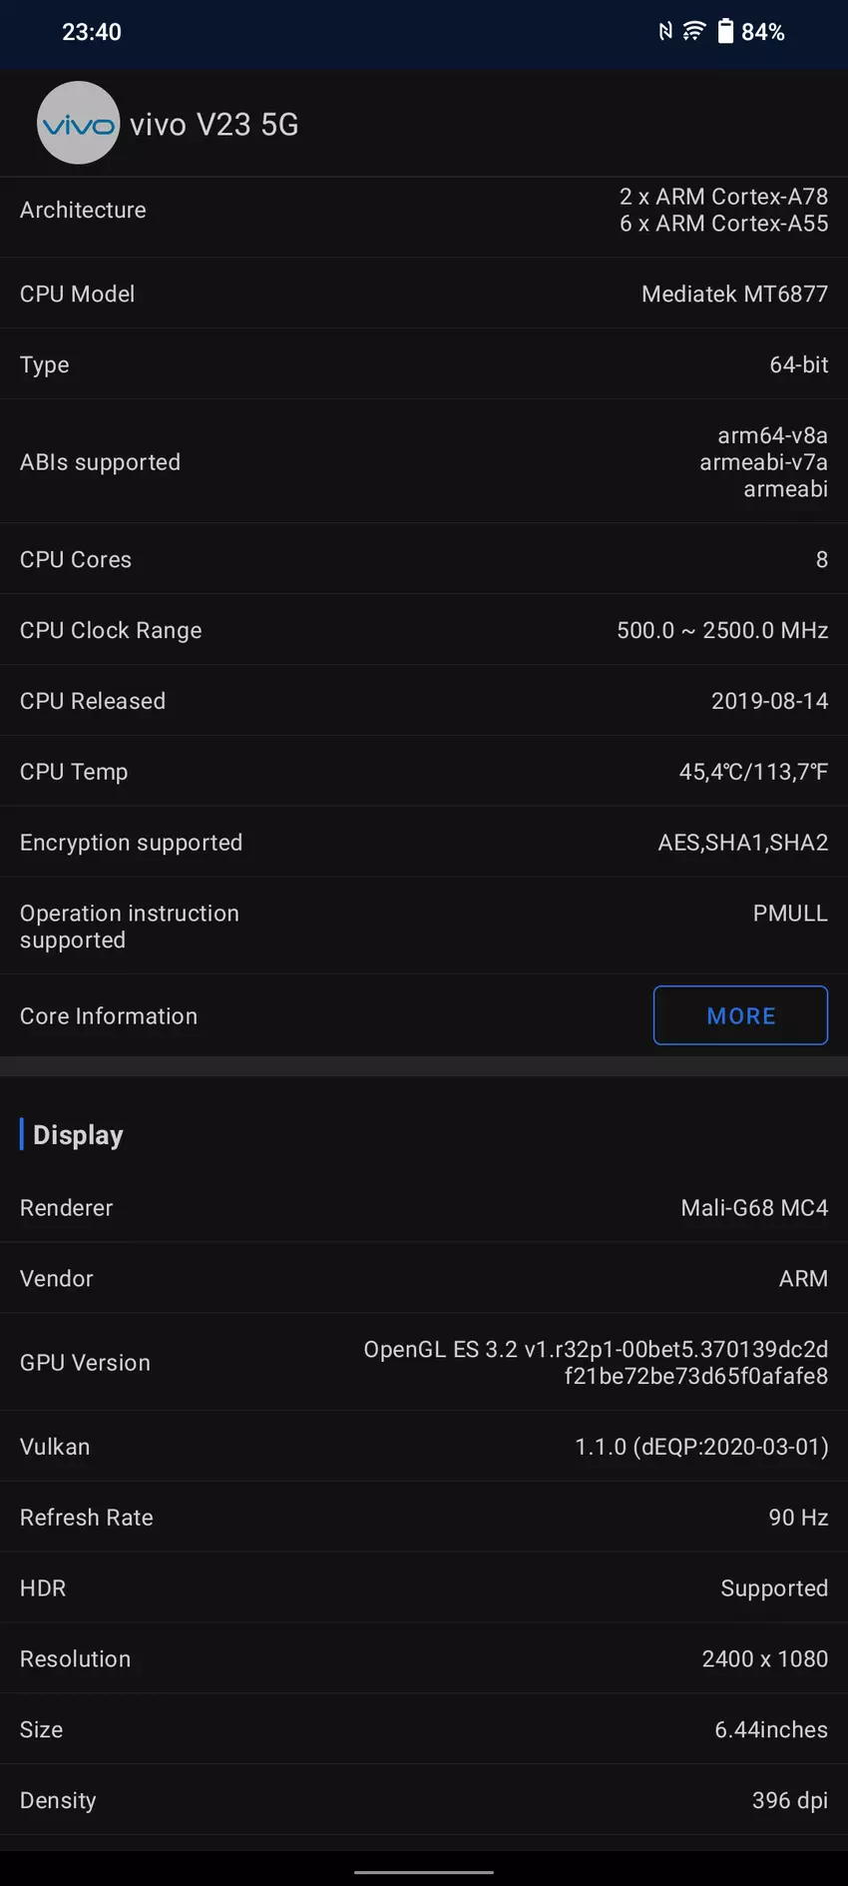Tap the Encryption supported row
The width and height of the screenshot is (848, 1886).
(424, 843)
